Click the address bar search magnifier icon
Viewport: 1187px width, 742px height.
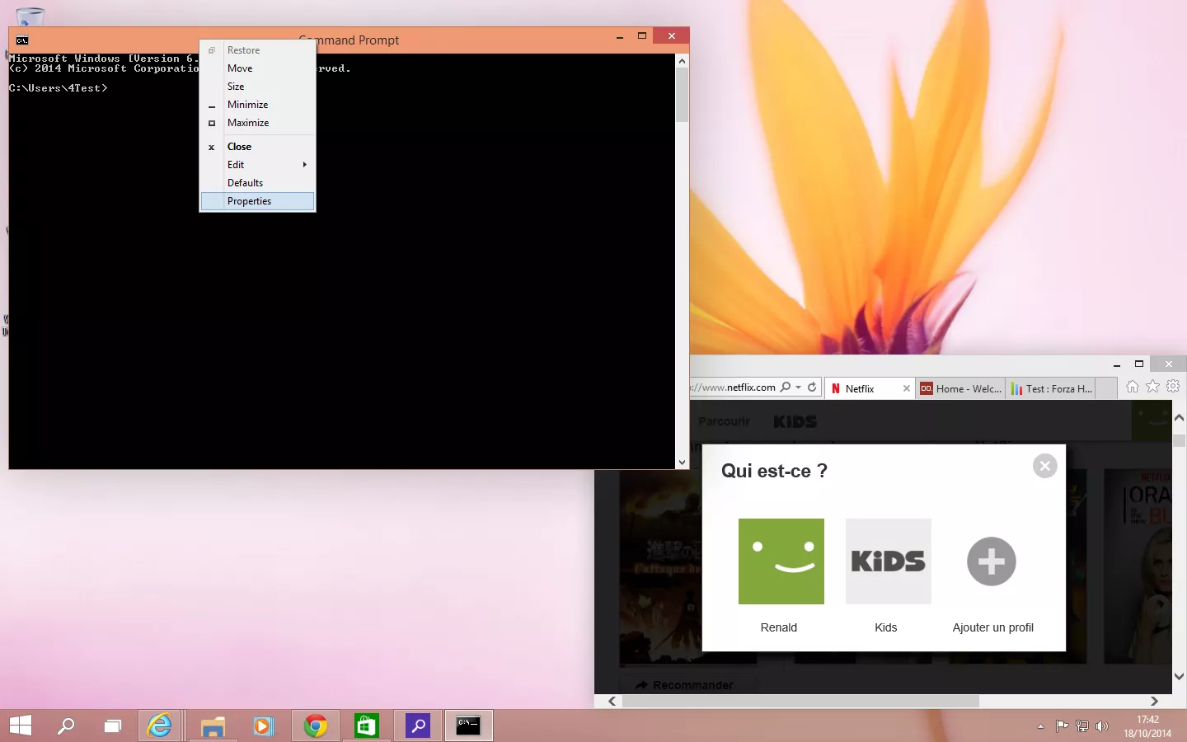tap(786, 387)
